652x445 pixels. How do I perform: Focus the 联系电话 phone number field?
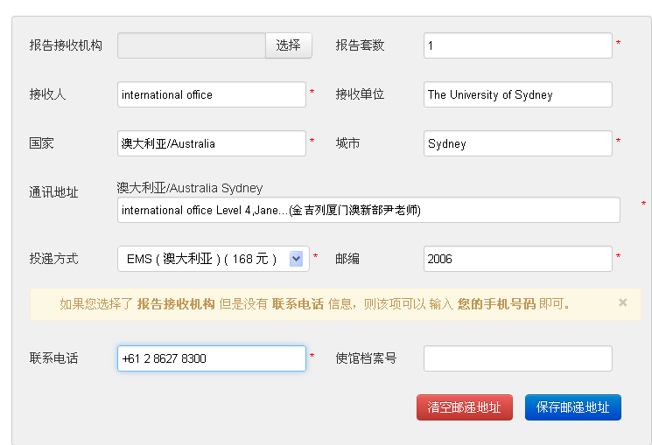[x=211, y=358]
